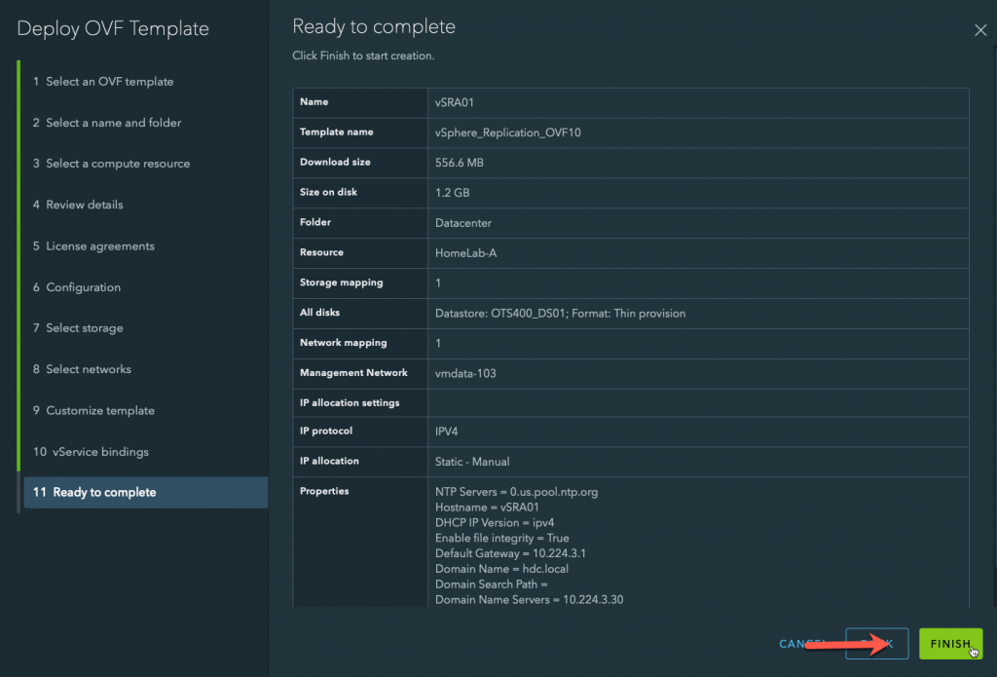Viewport: 997px width, 677px height.
Task: Close the Deploy OVF Template dialog
Action: tap(979, 30)
